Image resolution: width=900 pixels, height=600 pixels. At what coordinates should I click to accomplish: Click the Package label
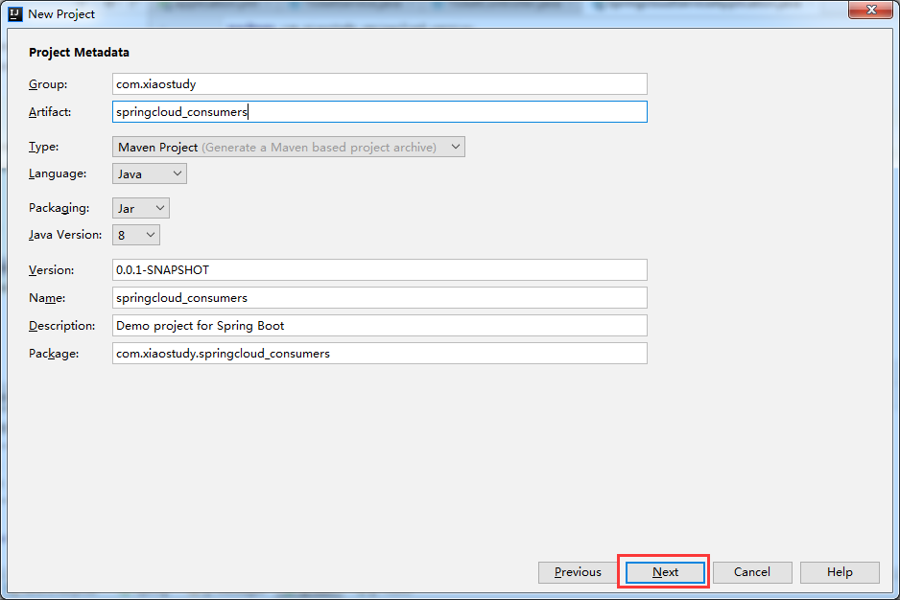(54, 354)
